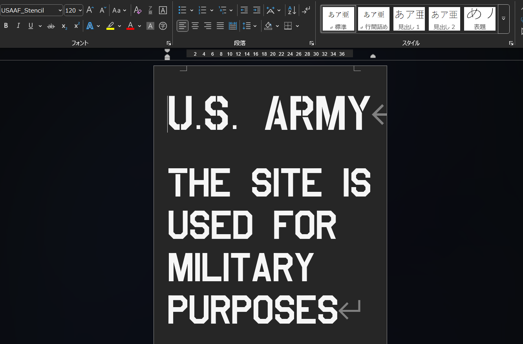Expand Asian layout dropdown arrow

(x=279, y=10)
